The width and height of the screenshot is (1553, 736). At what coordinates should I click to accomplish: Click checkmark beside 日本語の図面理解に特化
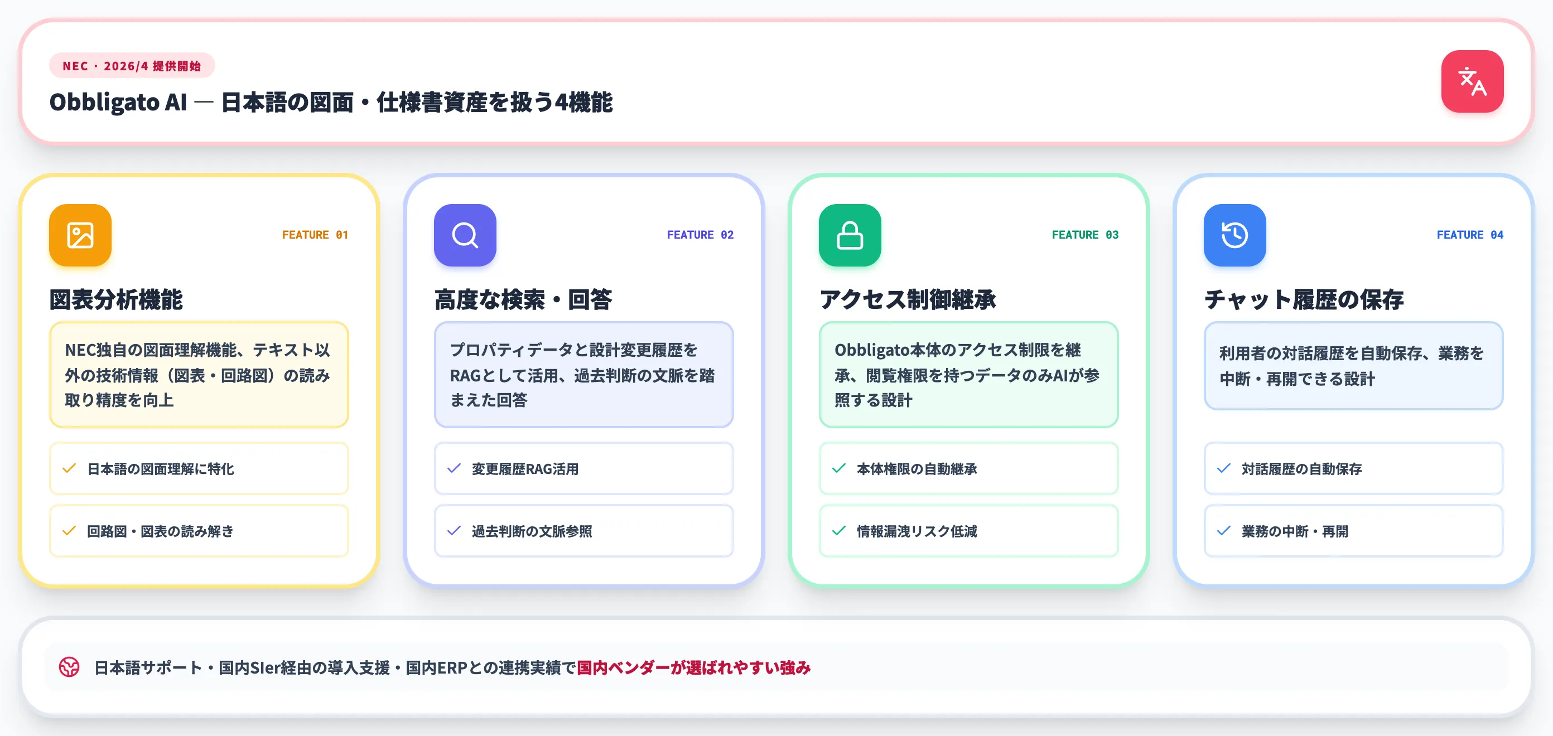coord(69,468)
